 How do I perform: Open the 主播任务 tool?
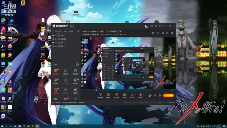(x=75, y=72)
